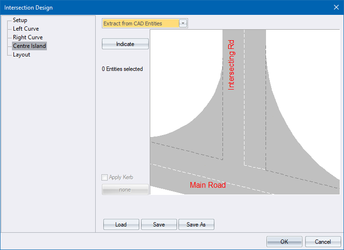Open the Left Curve page
Image resolution: width=344 pixels, height=250 pixels.
tap(26, 29)
